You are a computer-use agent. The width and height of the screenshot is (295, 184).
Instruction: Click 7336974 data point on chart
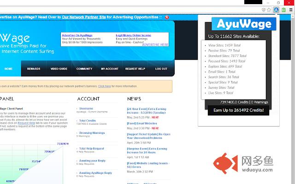point(63,144)
